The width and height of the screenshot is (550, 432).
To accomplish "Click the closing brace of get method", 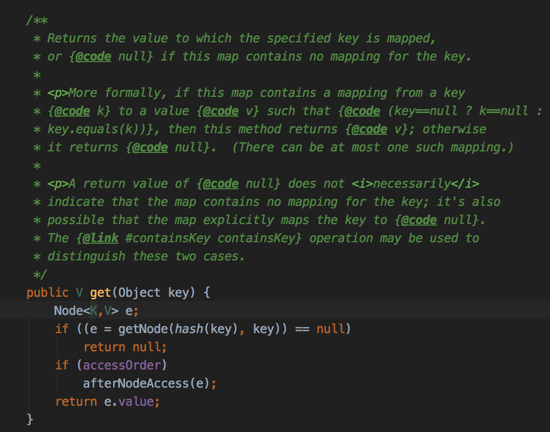I will 30,419.
